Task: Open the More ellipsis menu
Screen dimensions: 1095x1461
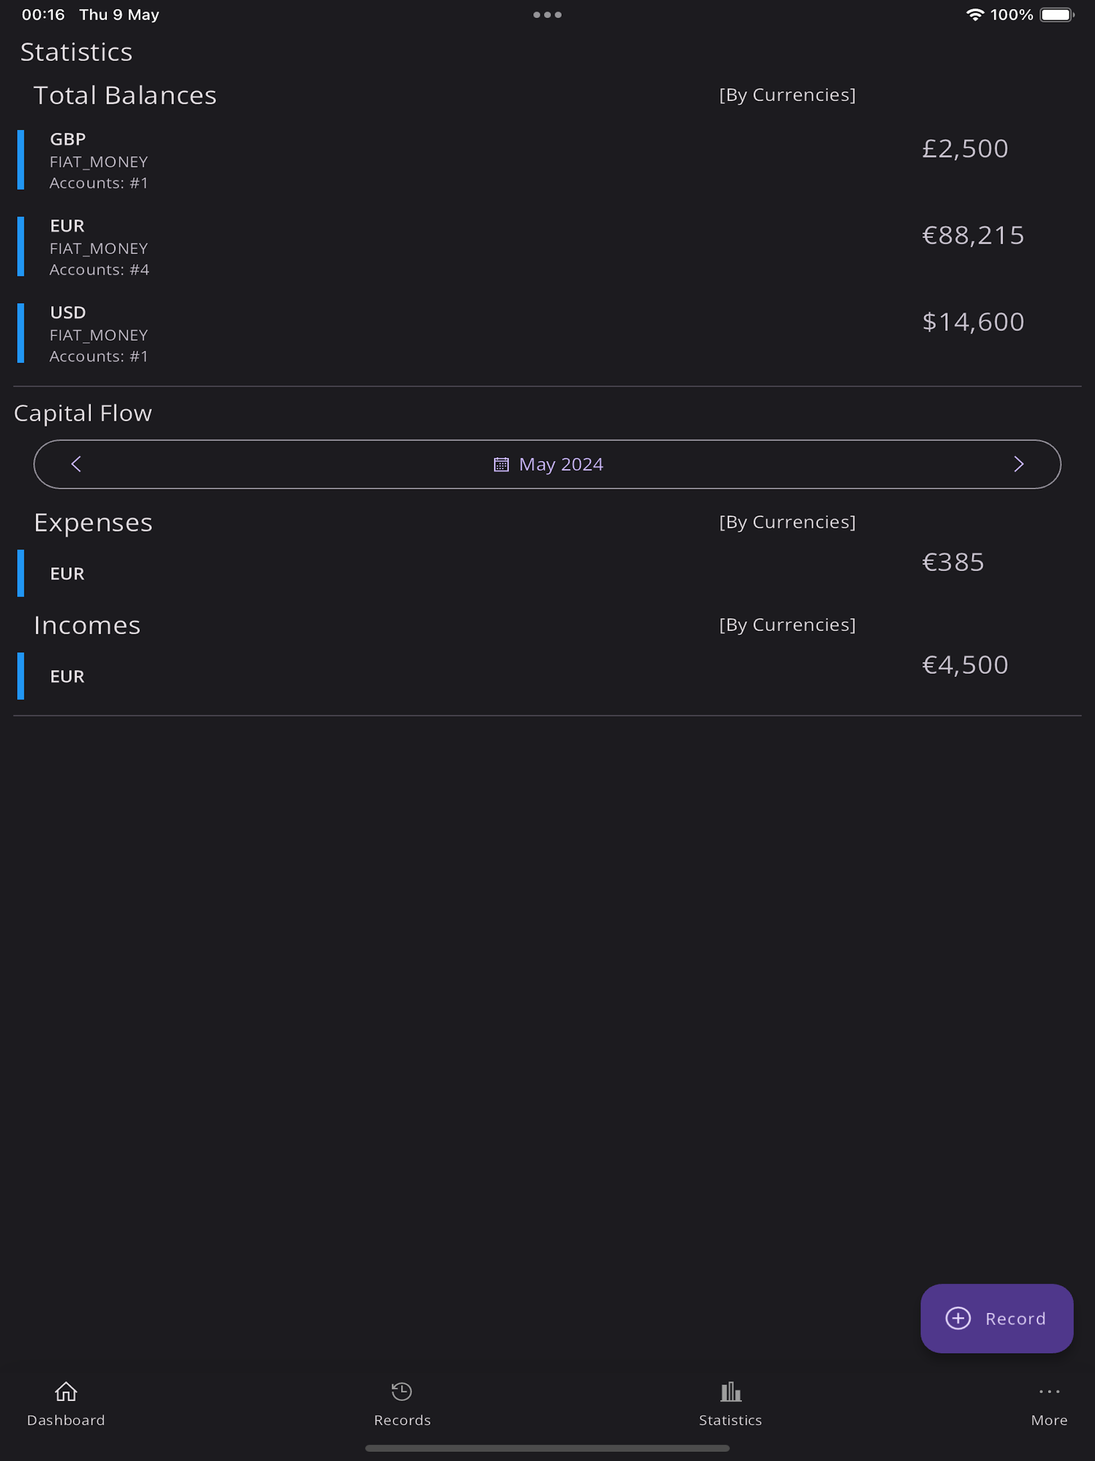Action: pyautogui.click(x=1049, y=1391)
